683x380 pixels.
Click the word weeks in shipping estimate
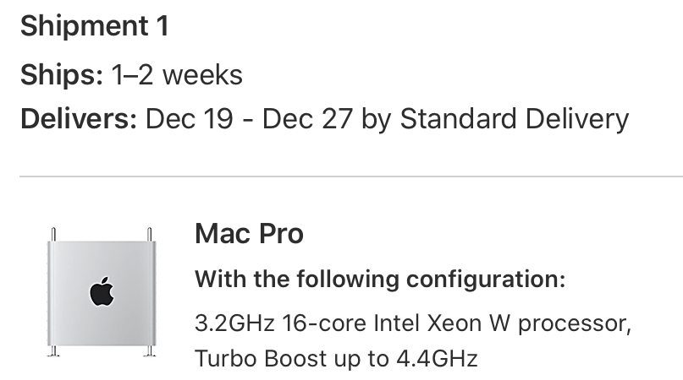pyautogui.click(x=202, y=75)
